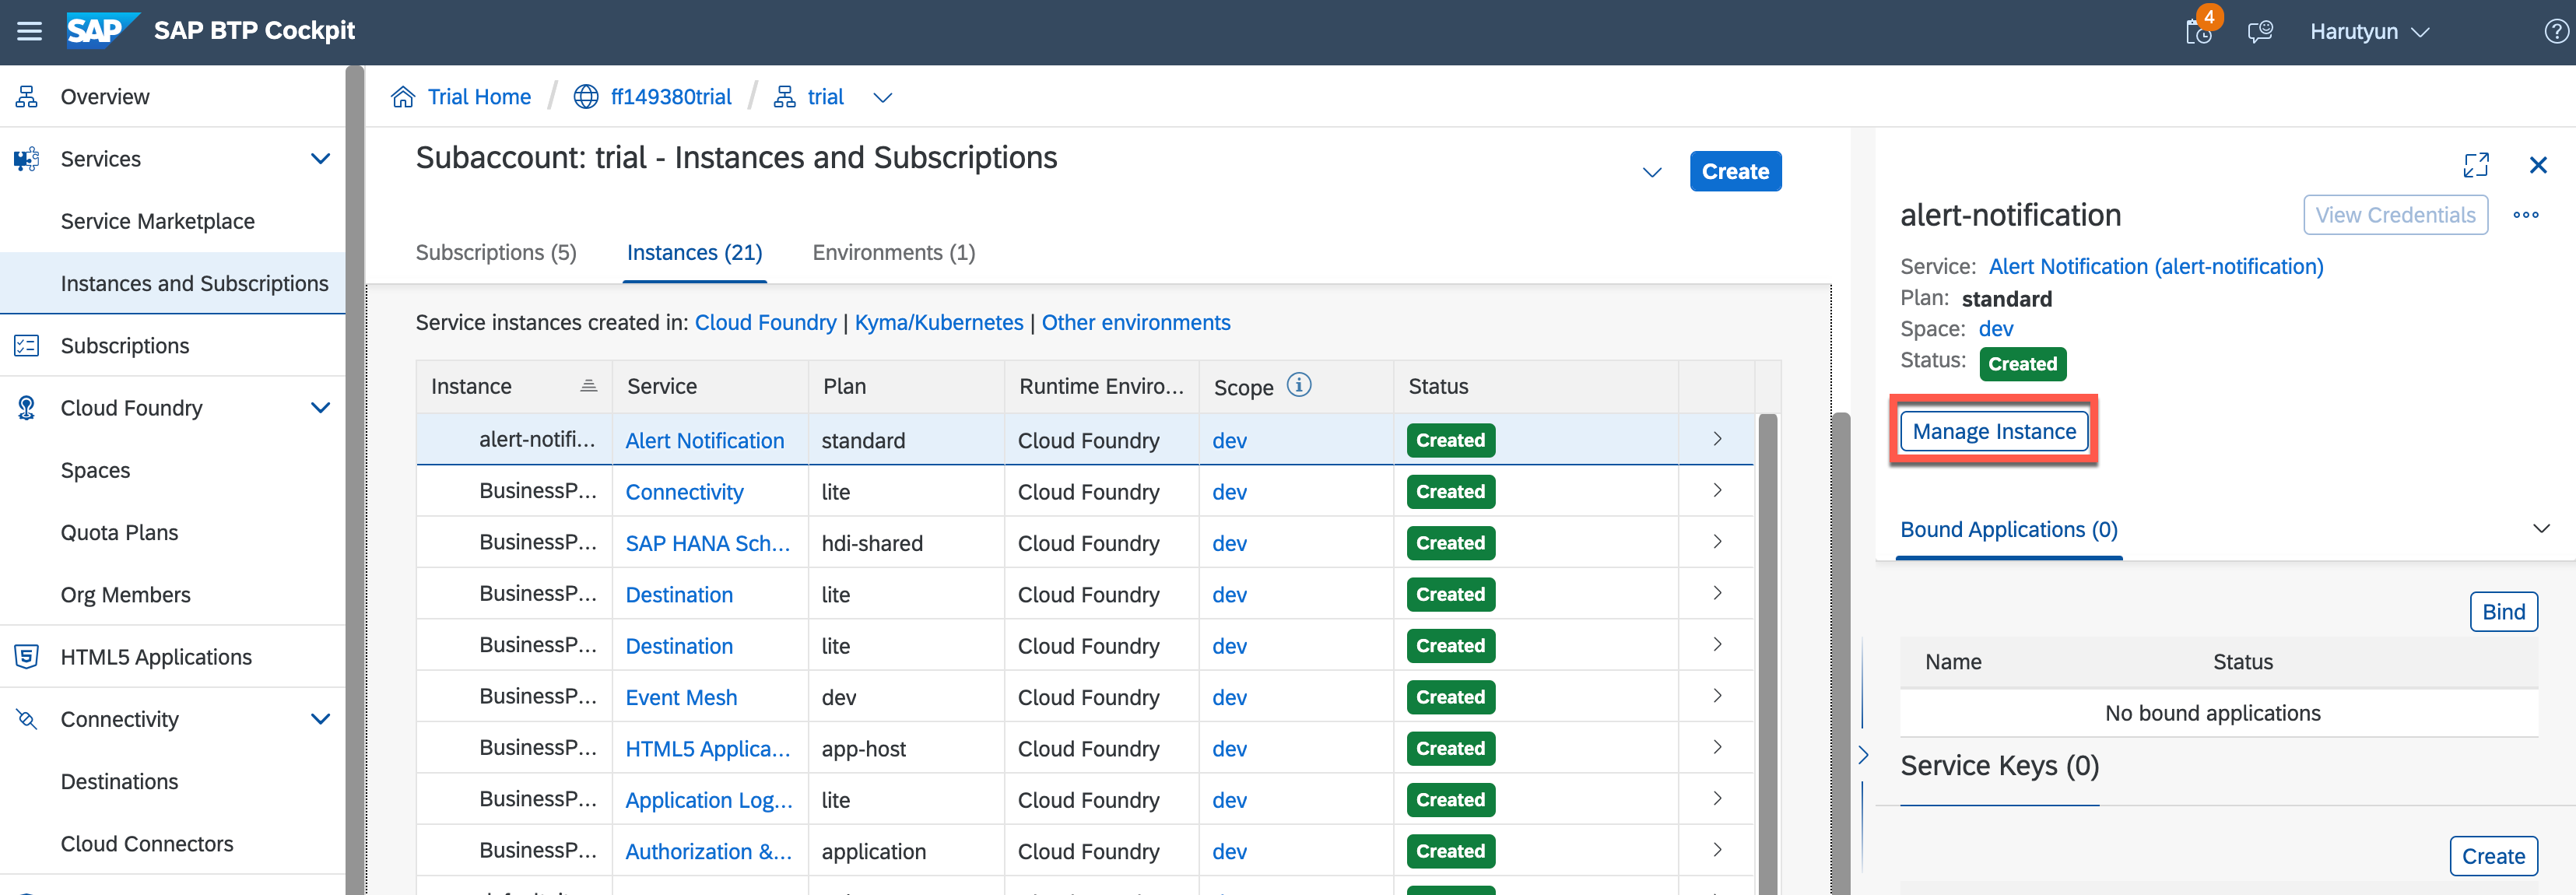The image size is (2576, 895).
Task: Open the notifications icon with badge 4
Action: [x=2200, y=31]
